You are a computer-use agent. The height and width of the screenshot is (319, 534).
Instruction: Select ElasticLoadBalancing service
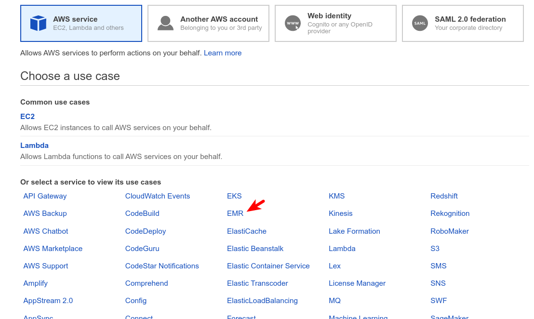(x=262, y=301)
